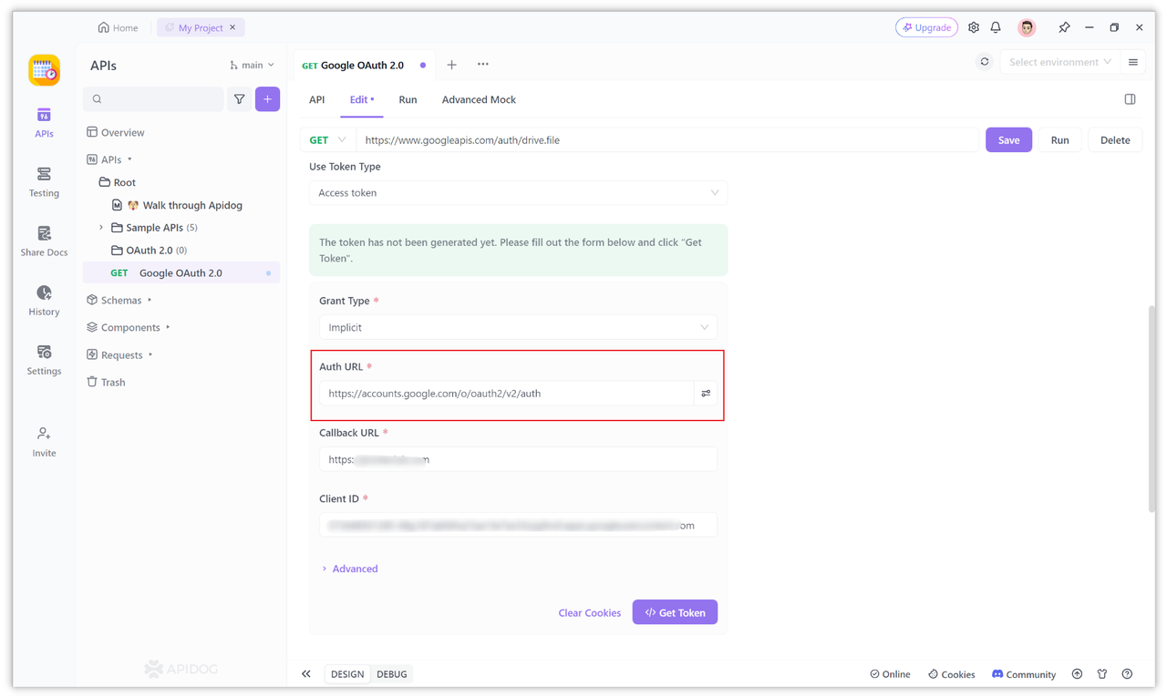
Task: Open the GET method dropdown
Action: (327, 140)
